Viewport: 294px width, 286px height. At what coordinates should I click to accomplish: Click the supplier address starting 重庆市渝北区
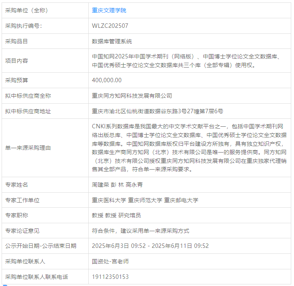coord(158,111)
